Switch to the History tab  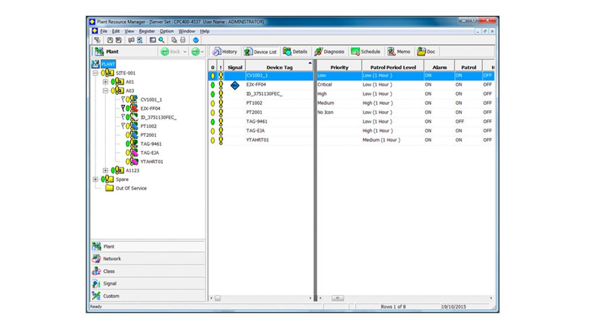(x=225, y=52)
